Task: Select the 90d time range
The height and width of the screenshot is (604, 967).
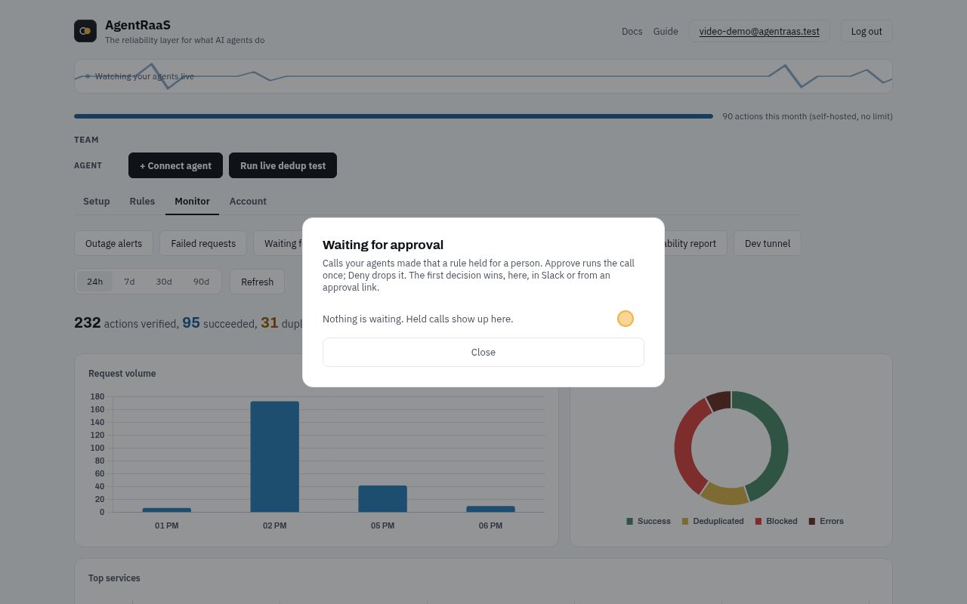Action: point(201,282)
